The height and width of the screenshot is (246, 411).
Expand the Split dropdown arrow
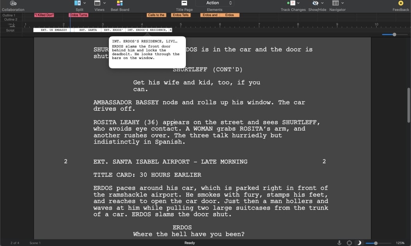(85, 3)
